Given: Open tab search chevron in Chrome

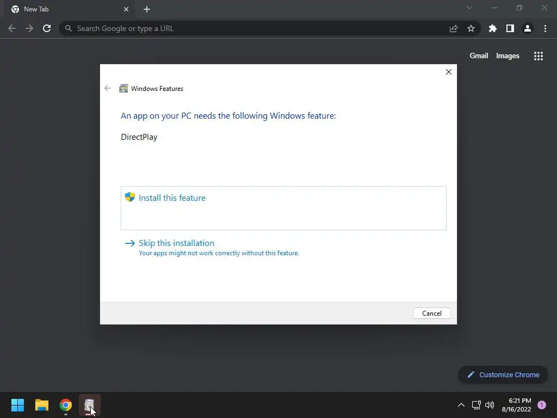Looking at the screenshot, I should point(469,8).
